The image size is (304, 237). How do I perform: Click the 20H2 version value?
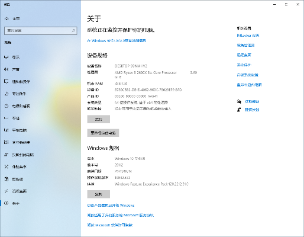(x=119, y=165)
